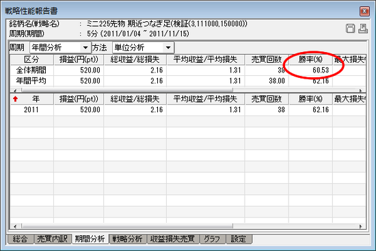This screenshot has width=376, height=251.
Task: Click the 区分 column header
Action: click(32, 60)
